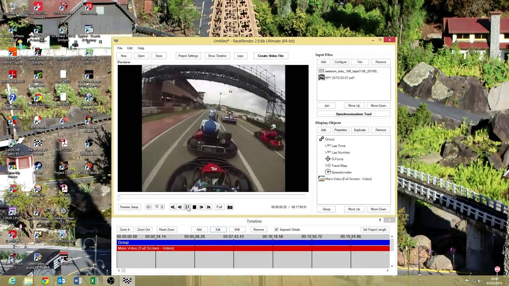Click Trim under Input Files
The width and height of the screenshot is (509, 286).
click(x=359, y=62)
